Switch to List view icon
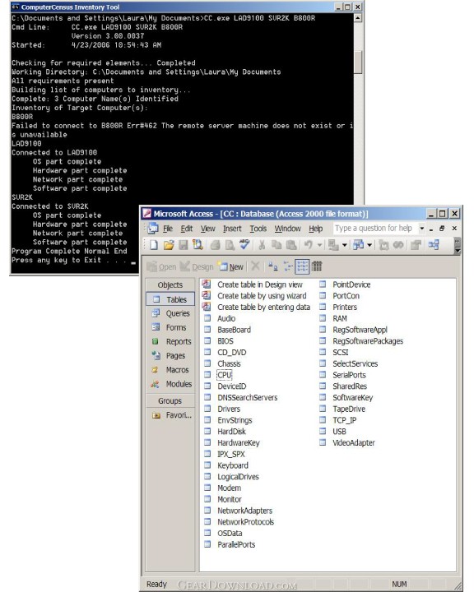This screenshot has width=474, height=592. [x=302, y=266]
